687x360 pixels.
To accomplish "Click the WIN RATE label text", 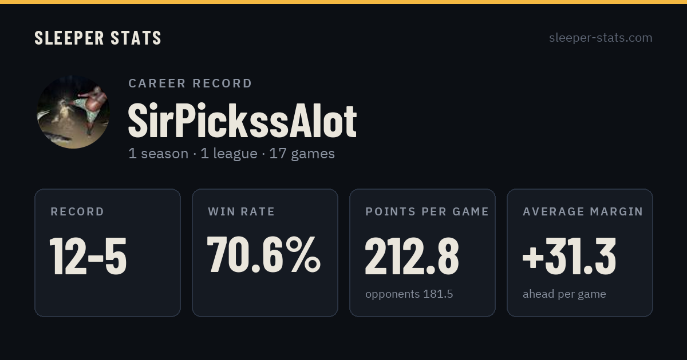I will pyautogui.click(x=241, y=211).
